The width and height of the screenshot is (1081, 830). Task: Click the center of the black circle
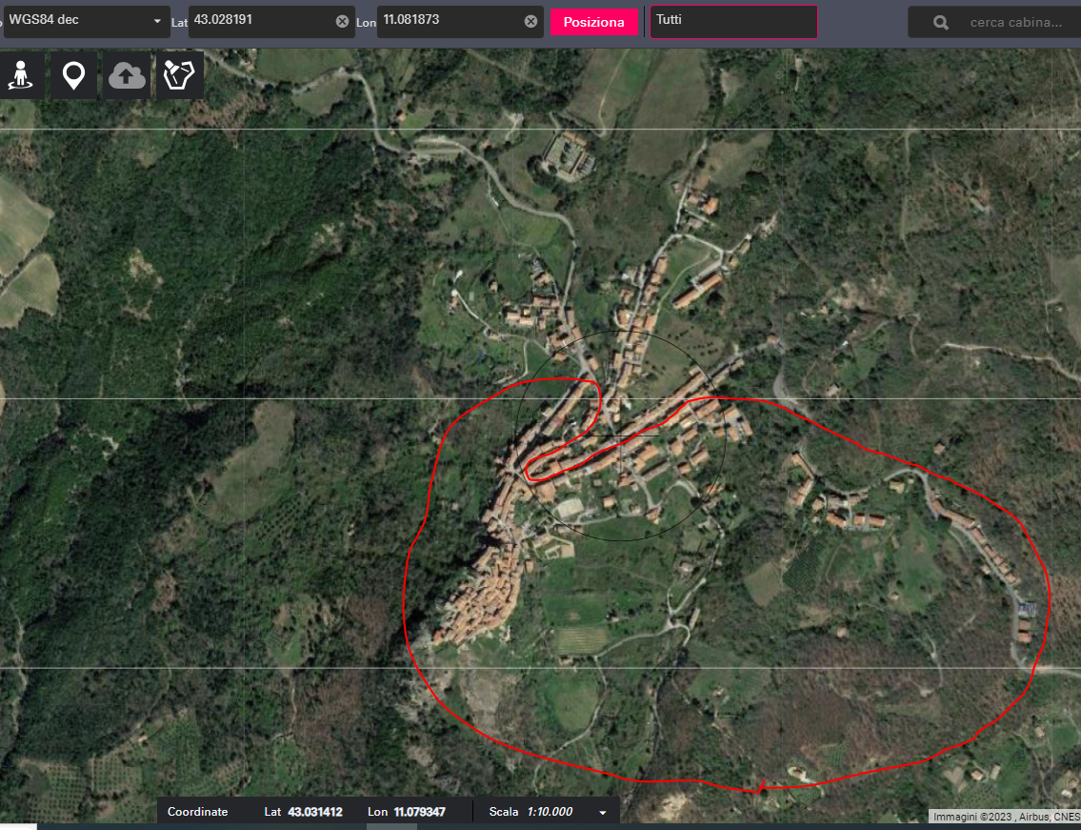(620, 435)
